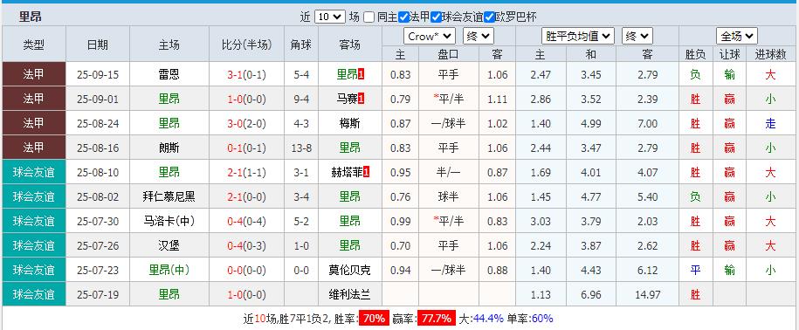The height and width of the screenshot is (330, 799).
Task: Click the 球会友谊 type label on 25-07-19 row
Action: (34, 295)
